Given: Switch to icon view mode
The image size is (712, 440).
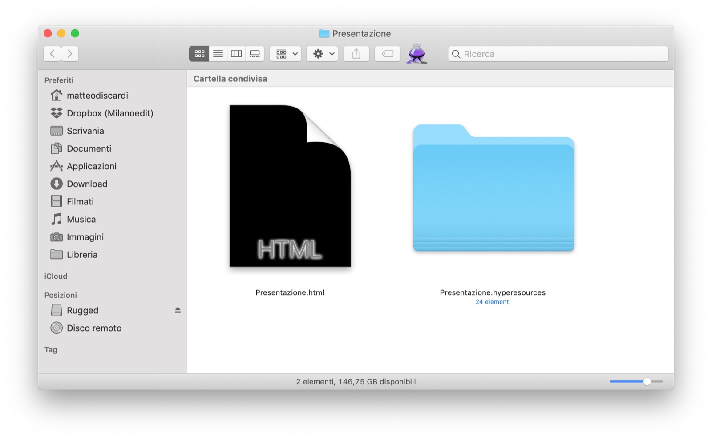Looking at the screenshot, I should (x=199, y=54).
